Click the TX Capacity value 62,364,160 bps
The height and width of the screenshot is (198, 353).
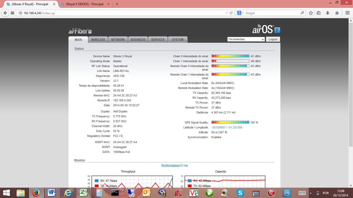click(221, 93)
